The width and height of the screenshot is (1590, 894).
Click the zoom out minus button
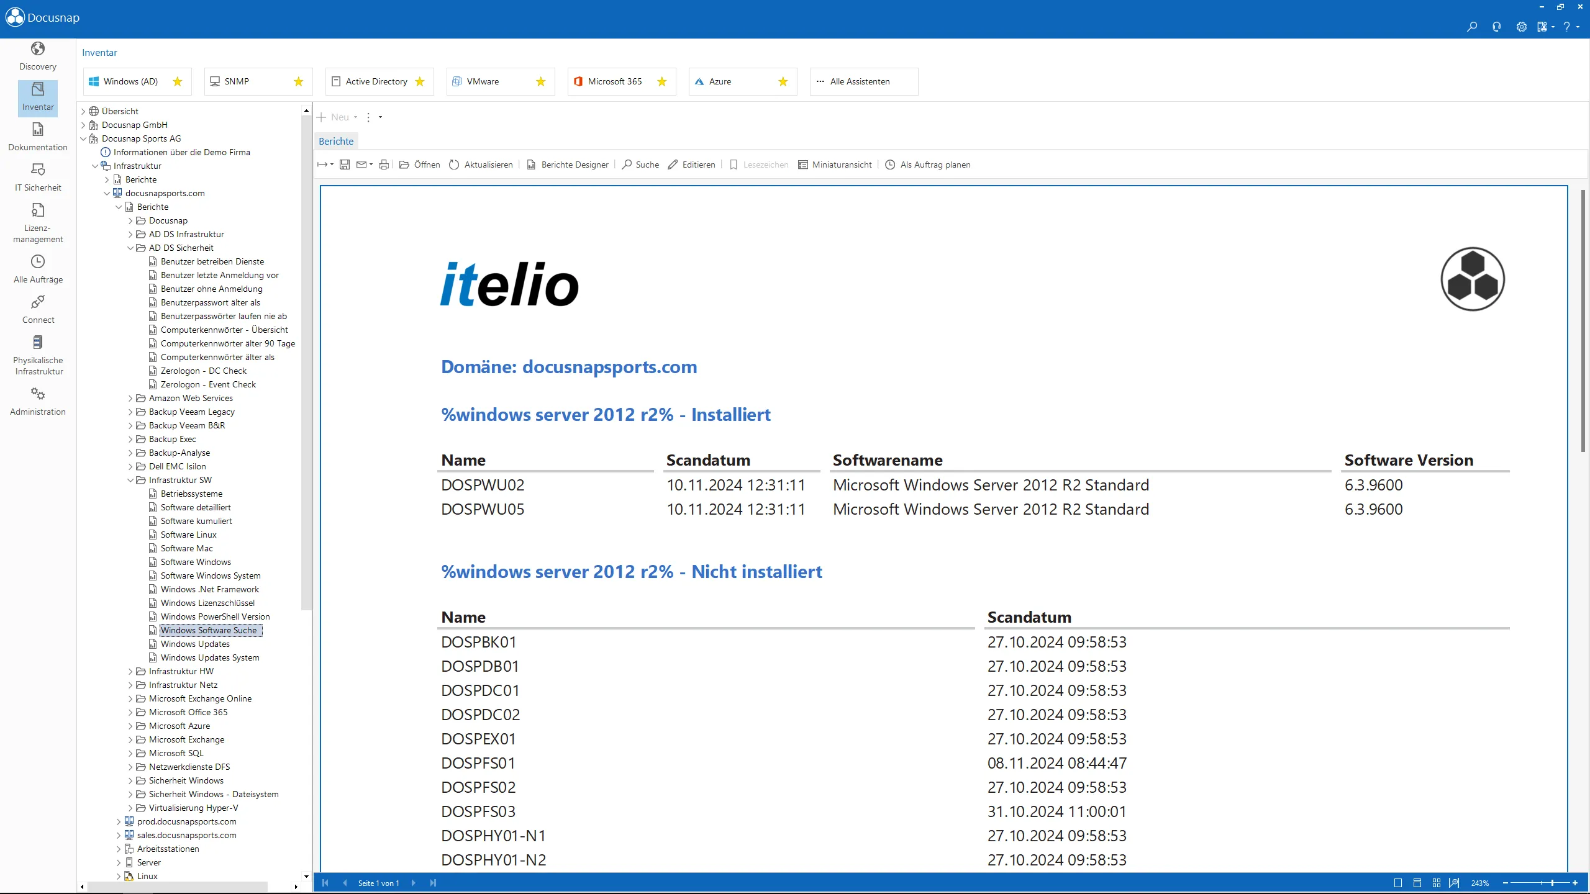pos(1506,883)
